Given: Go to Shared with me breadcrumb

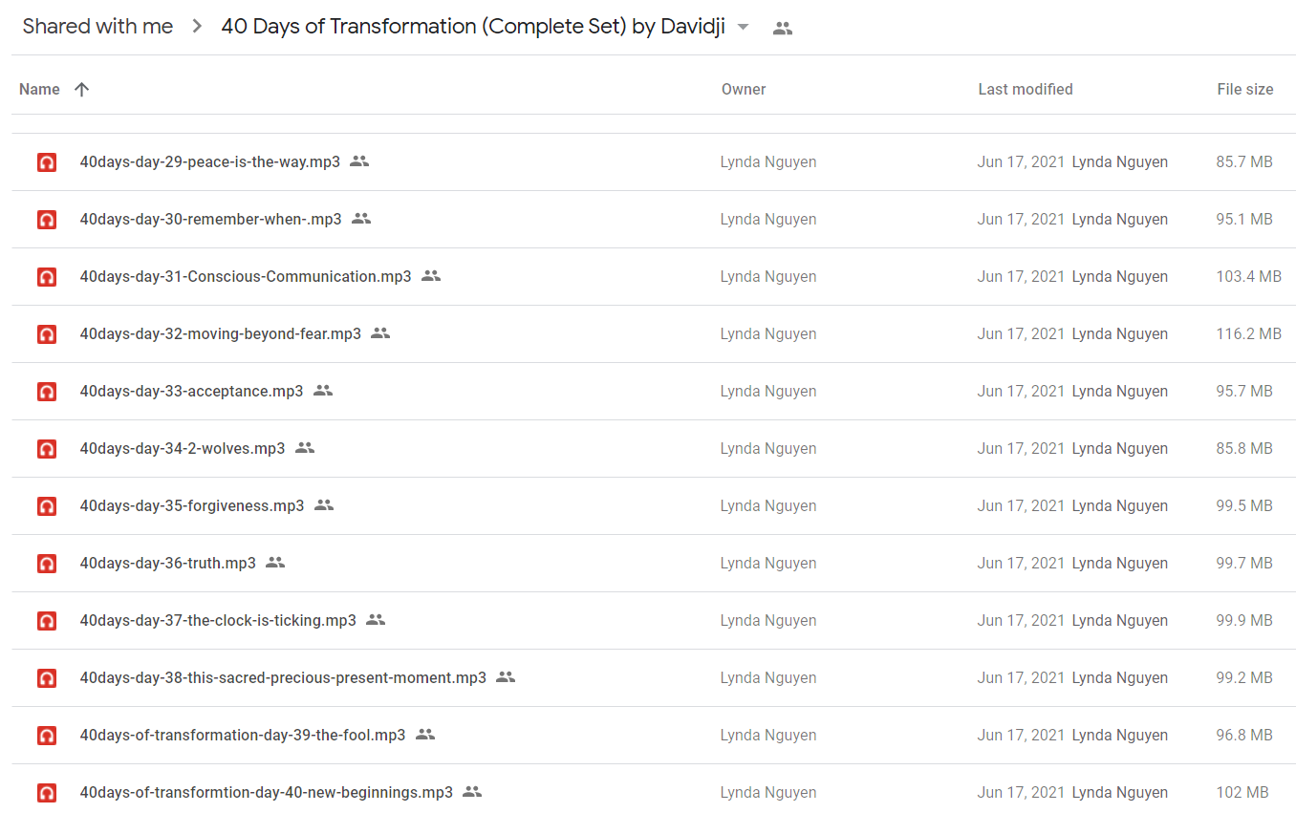Looking at the screenshot, I should pyautogui.click(x=97, y=27).
